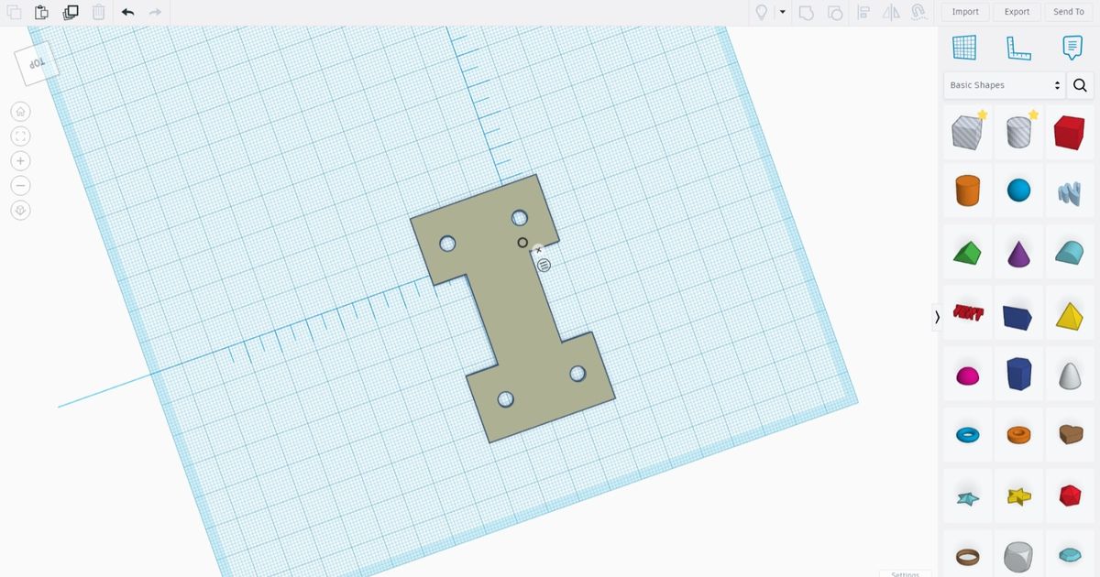Open the lightbulb dropdown arrow

click(x=784, y=13)
